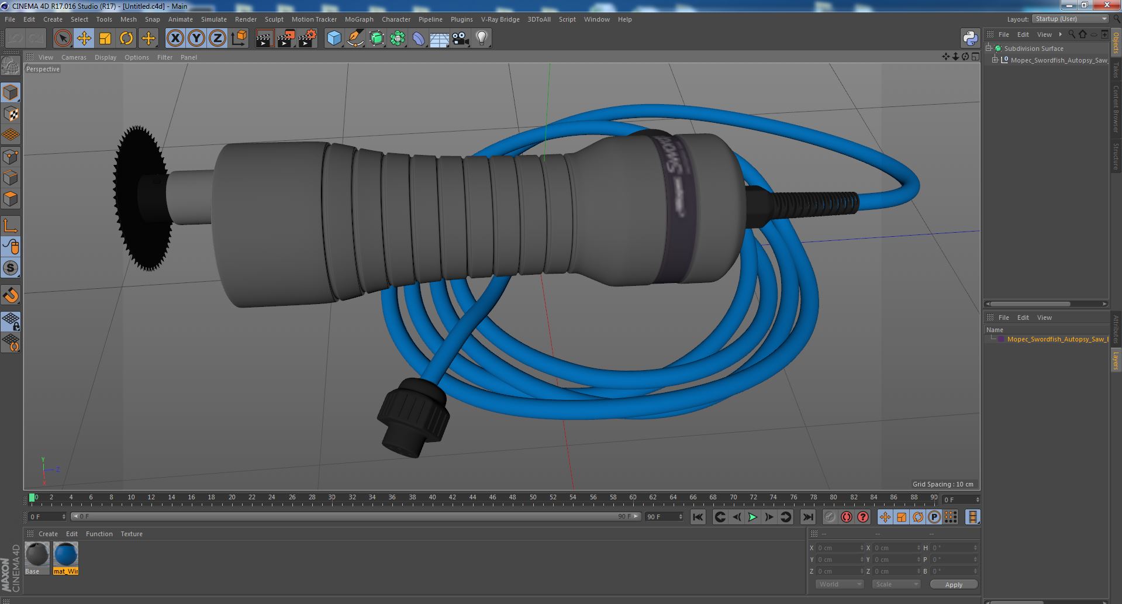This screenshot has width=1122, height=604.
Task: Toggle Enable Snap magnet icon
Action: pyautogui.click(x=11, y=295)
